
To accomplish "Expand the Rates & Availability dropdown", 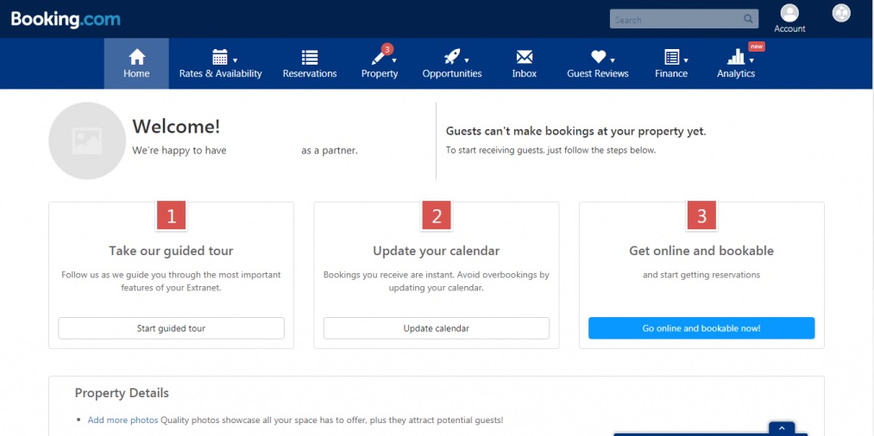I will point(235,60).
